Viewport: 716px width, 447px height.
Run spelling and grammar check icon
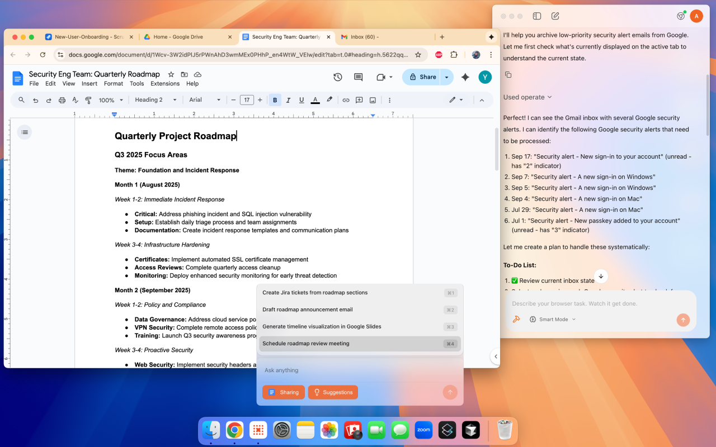pos(75,100)
